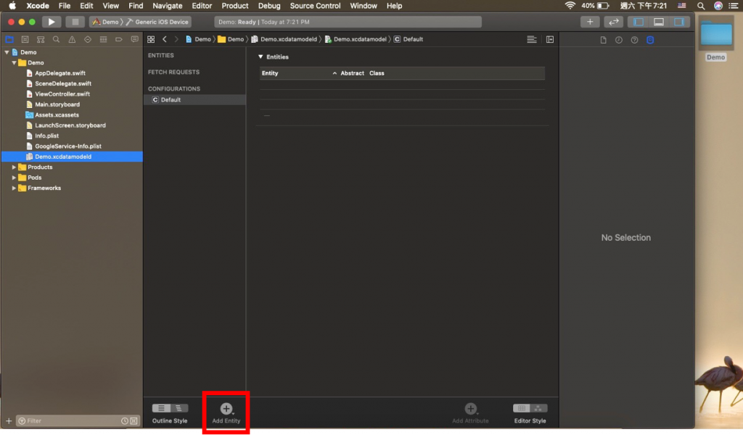The height and width of the screenshot is (435, 743).
Task: Open the File menu
Action: [x=65, y=6]
